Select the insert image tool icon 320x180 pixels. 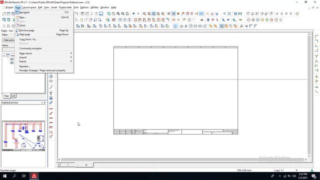51,98
